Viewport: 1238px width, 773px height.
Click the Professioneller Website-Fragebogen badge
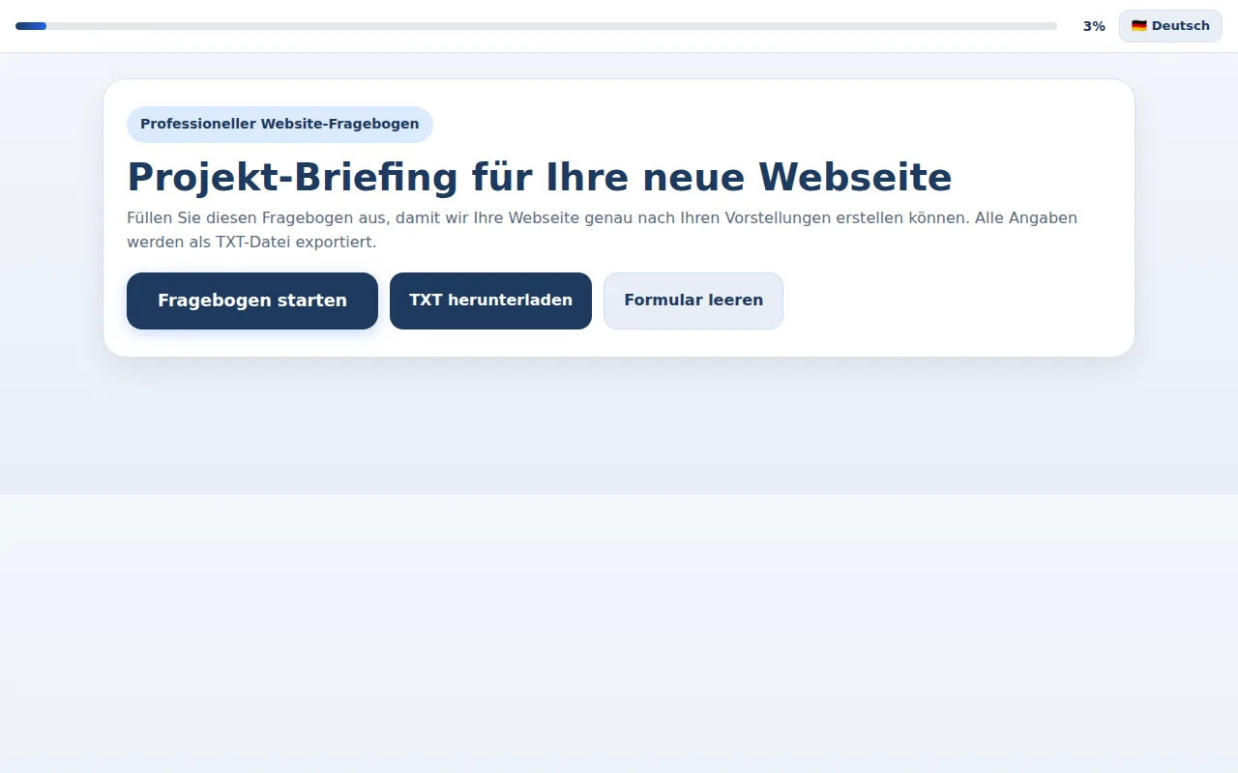(x=280, y=124)
